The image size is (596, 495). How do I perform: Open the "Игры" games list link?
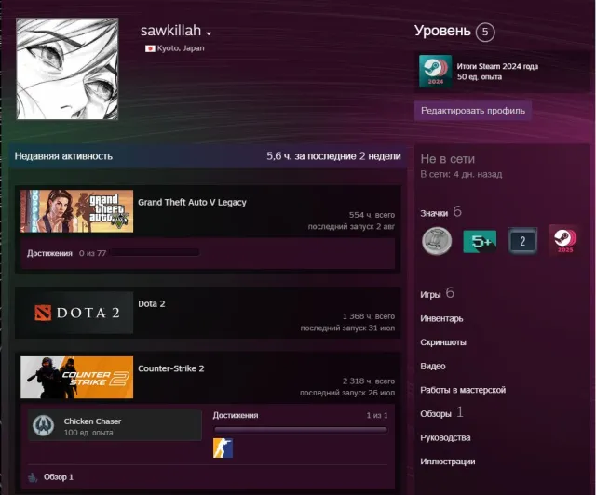point(430,295)
